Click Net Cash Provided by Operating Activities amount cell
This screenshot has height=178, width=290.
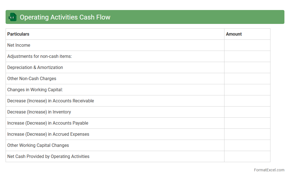coord(247,157)
